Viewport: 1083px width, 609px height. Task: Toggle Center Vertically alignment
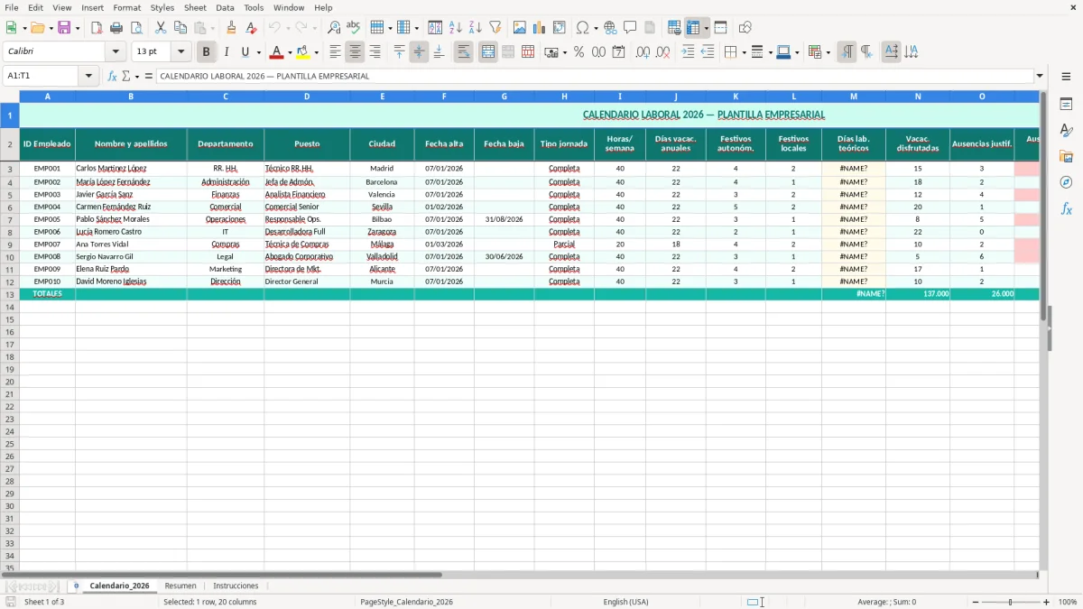tap(419, 52)
